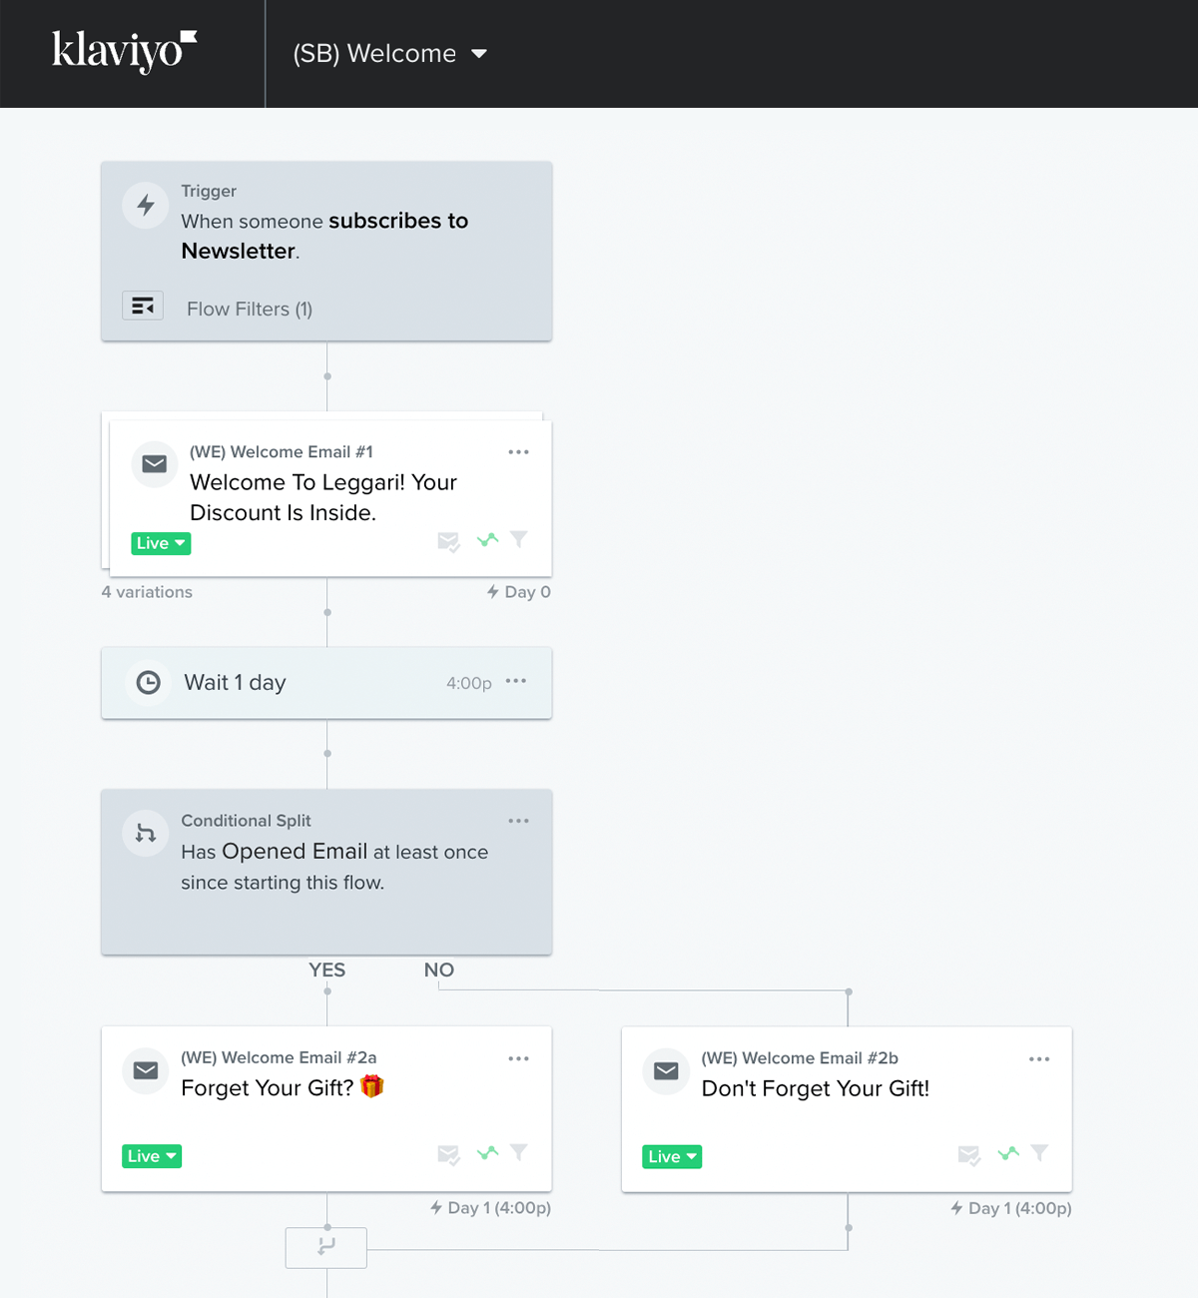Viewport: 1198px width, 1298px height.
Task: Click the Klaviyo logo
Action: coord(125,52)
